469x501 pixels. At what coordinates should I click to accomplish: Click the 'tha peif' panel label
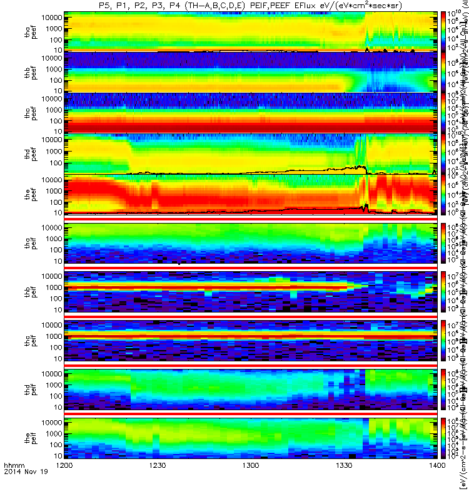click(31, 244)
